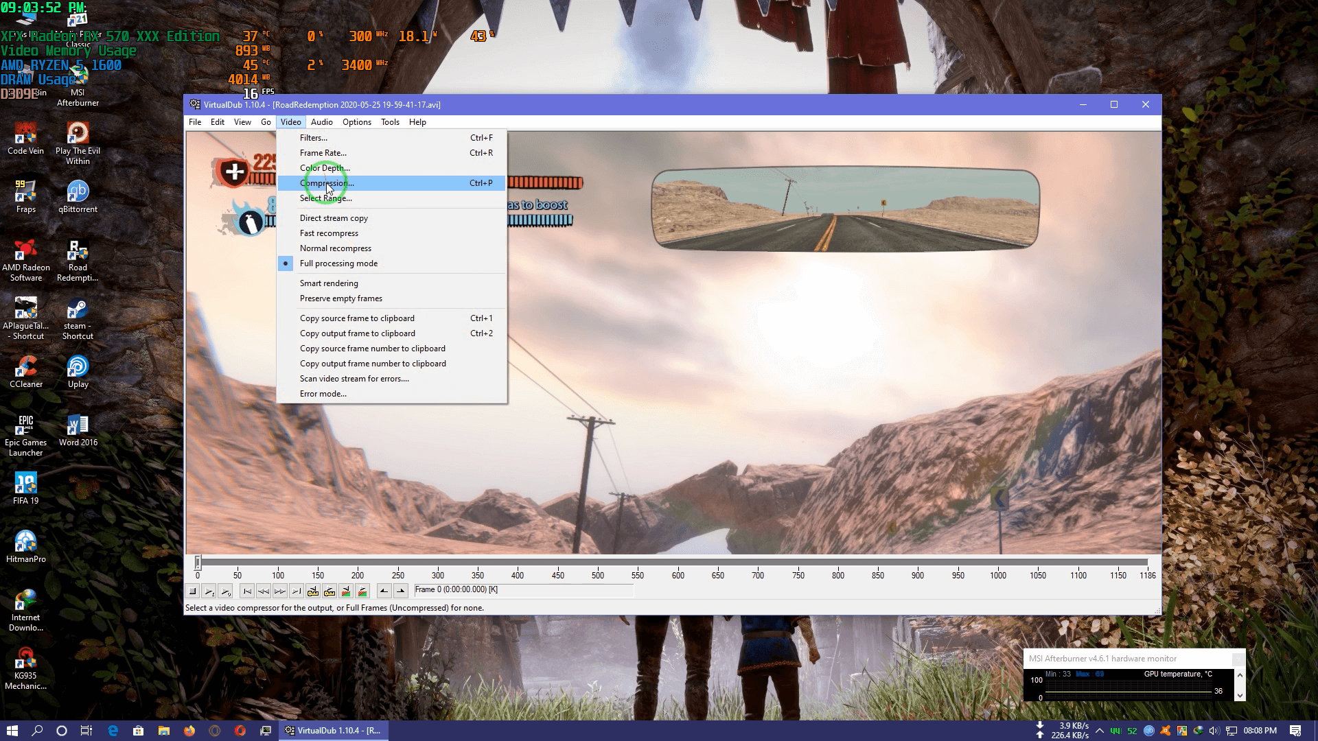This screenshot has width=1318, height=741.
Task: Choose Copy source frame to clipboard
Action: click(x=391, y=318)
